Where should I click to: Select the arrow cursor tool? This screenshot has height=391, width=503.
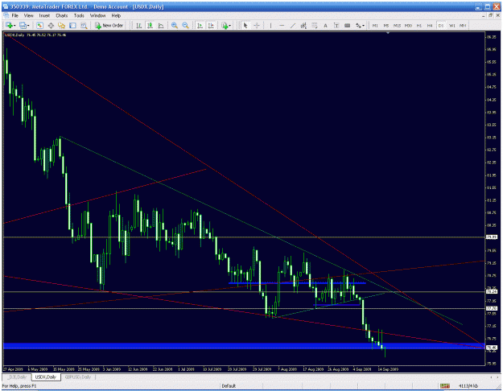(245, 25)
